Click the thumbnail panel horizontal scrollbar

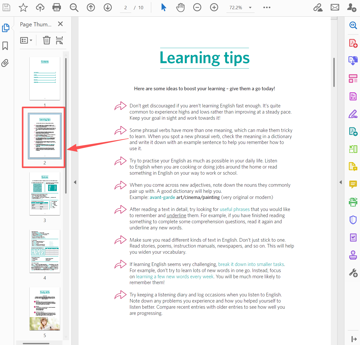[x=36, y=343]
